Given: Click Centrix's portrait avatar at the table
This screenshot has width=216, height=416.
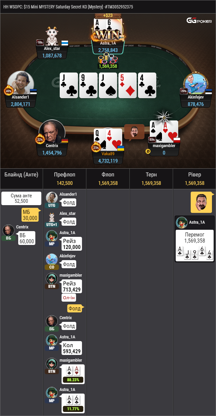Looking at the screenshot, I should pos(52,132).
